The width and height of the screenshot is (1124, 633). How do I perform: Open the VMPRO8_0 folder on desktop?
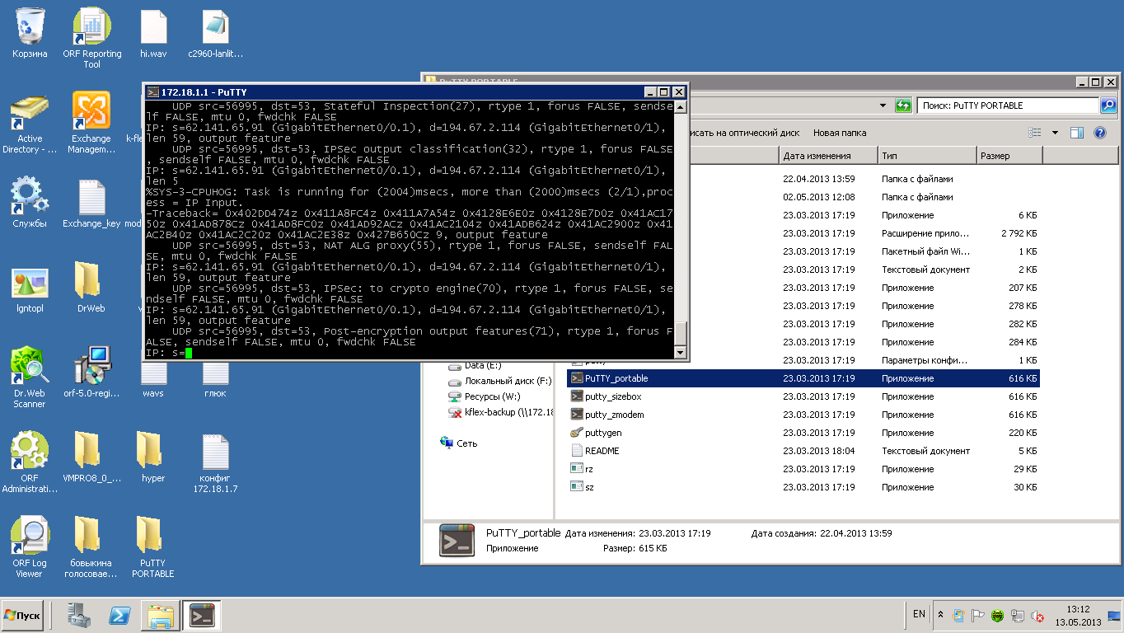[x=91, y=457]
